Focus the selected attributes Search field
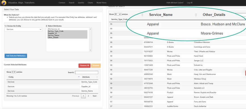This screenshot has height=109, width=246. (87, 73)
